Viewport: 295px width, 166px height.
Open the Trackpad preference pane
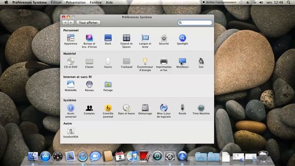pyautogui.click(x=126, y=63)
